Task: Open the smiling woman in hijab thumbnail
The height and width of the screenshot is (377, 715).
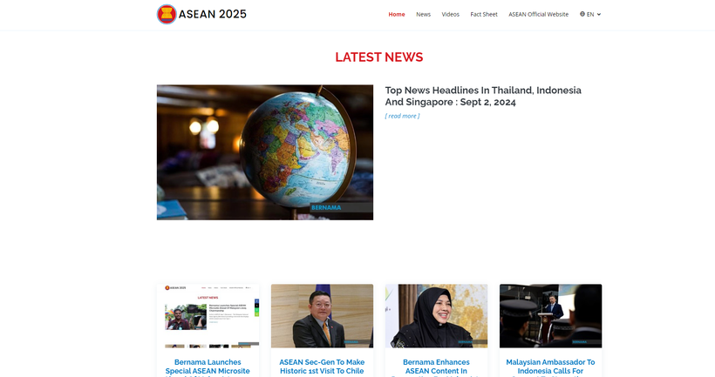Action: click(x=436, y=316)
